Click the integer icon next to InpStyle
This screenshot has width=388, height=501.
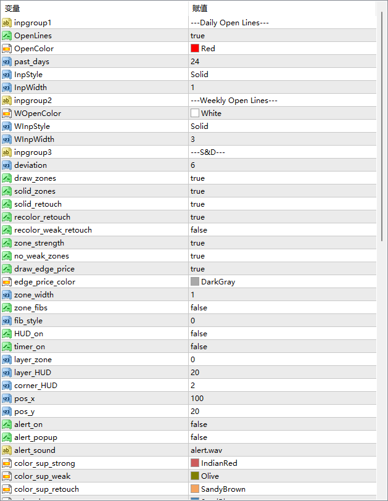click(x=7, y=75)
